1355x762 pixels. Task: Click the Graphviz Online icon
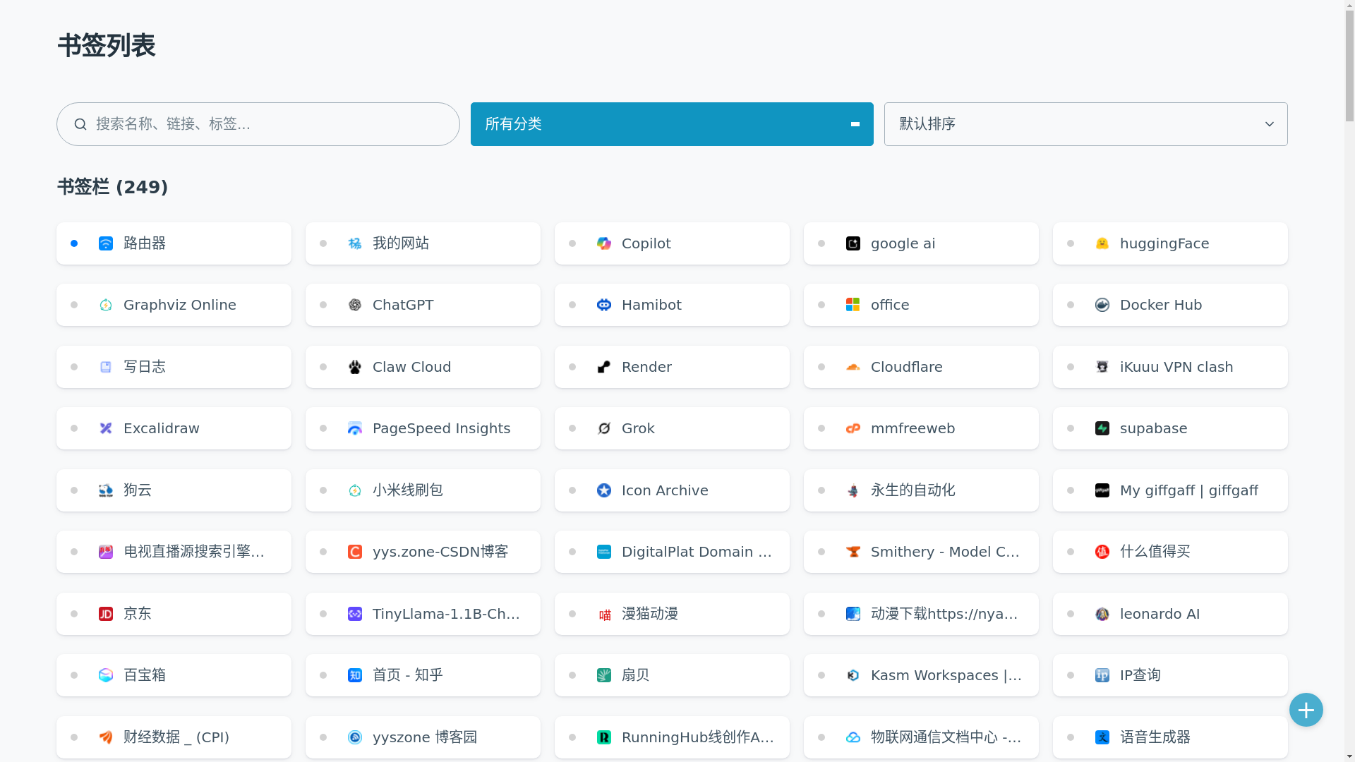pyautogui.click(x=106, y=305)
